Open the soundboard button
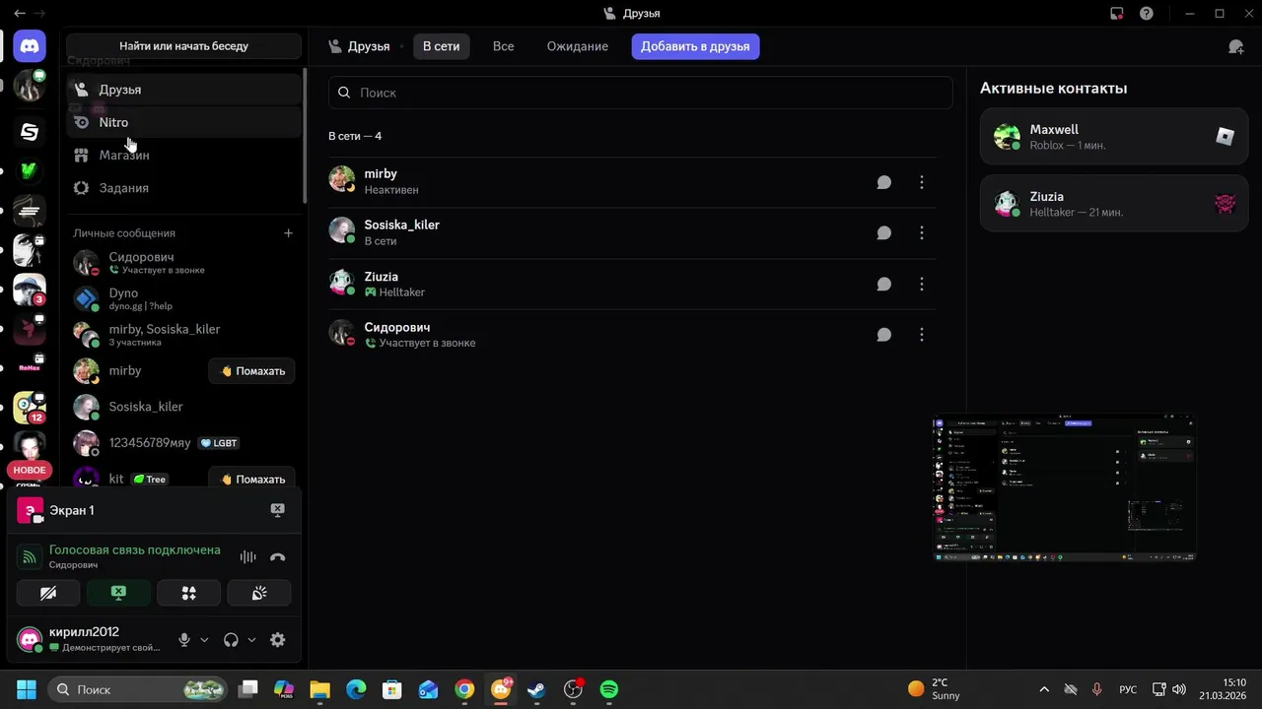This screenshot has width=1262, height=709. coord(259,593)
